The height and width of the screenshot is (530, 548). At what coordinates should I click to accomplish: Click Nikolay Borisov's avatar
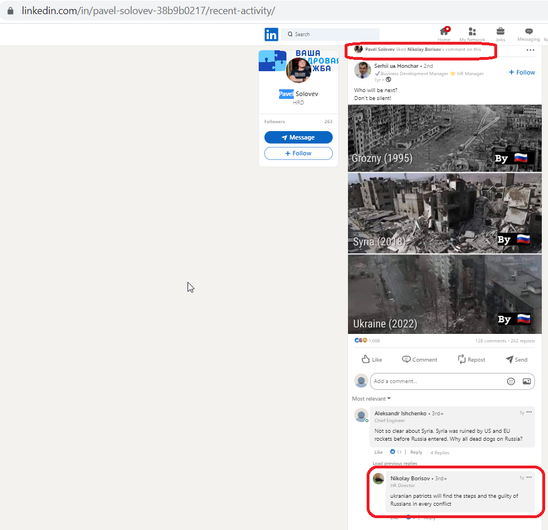coord(379,478)
